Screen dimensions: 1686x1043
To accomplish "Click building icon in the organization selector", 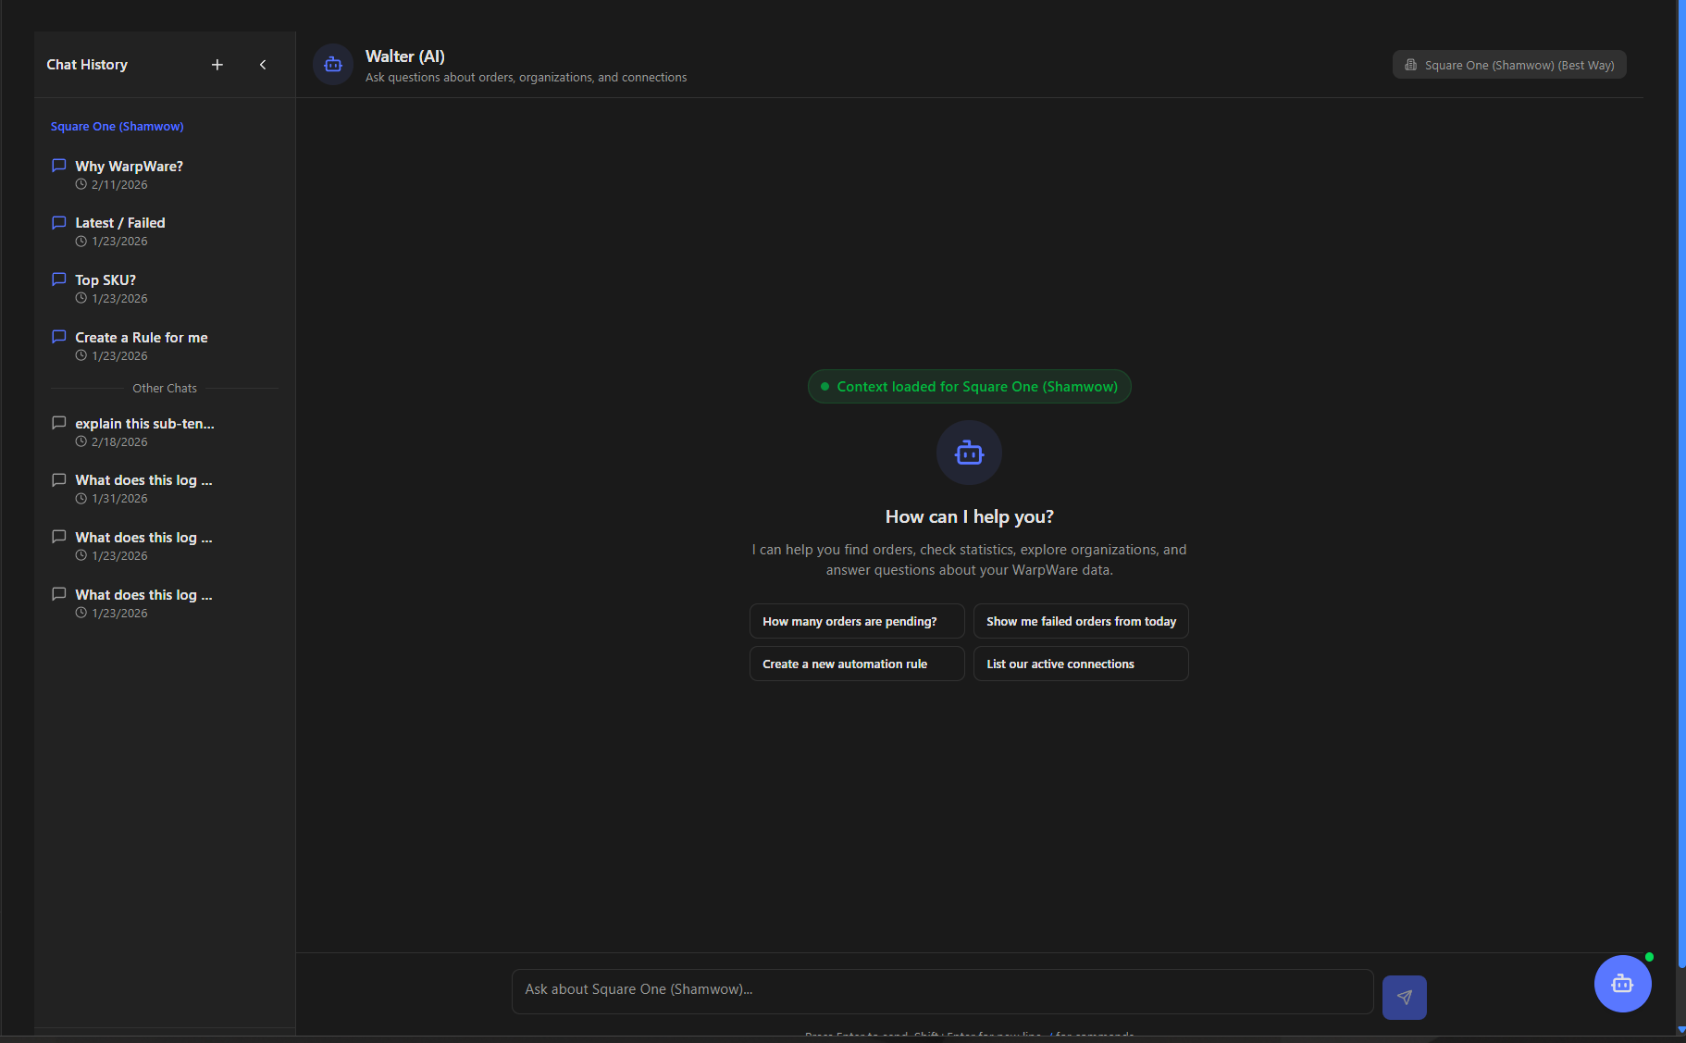I will [1411, 65].
